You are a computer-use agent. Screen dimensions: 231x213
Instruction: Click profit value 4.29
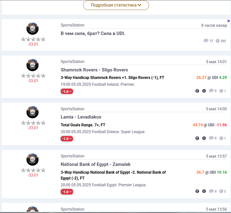(223, 78)
